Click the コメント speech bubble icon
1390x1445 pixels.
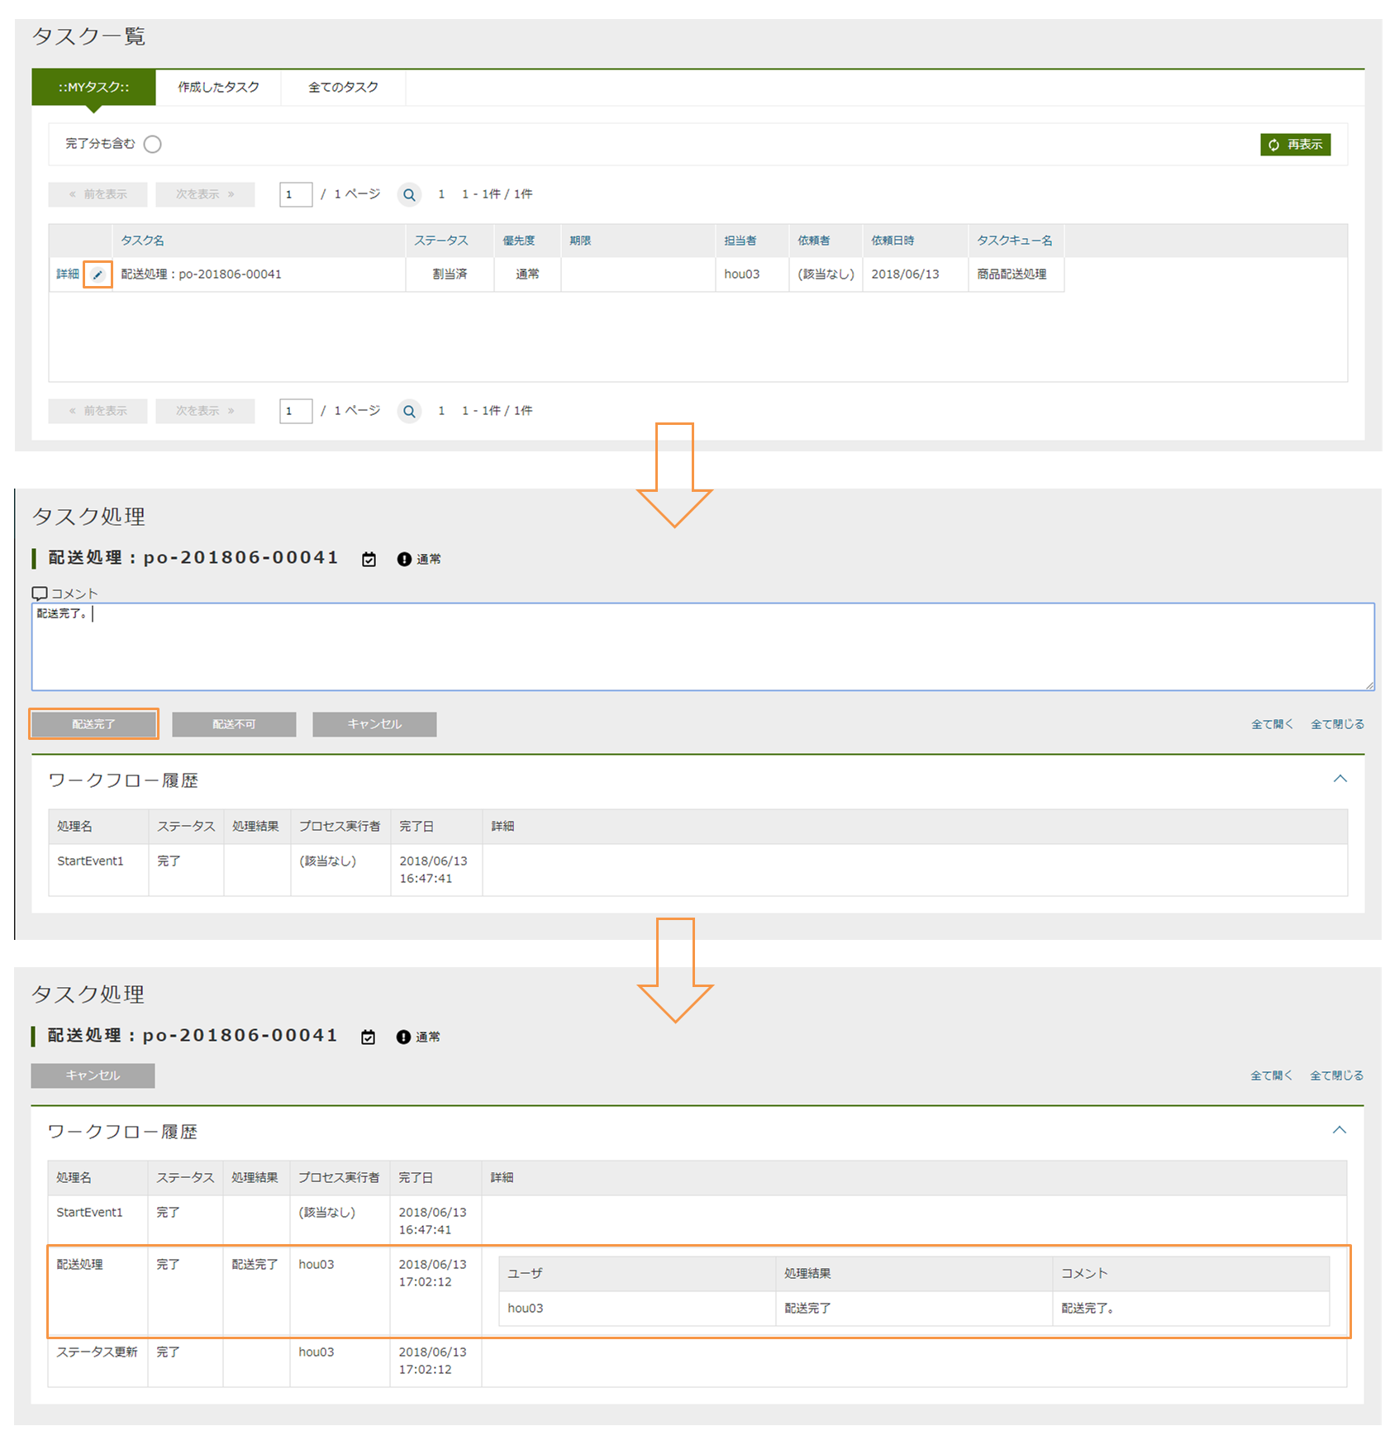pyautogui.click(x=40, y=594)
